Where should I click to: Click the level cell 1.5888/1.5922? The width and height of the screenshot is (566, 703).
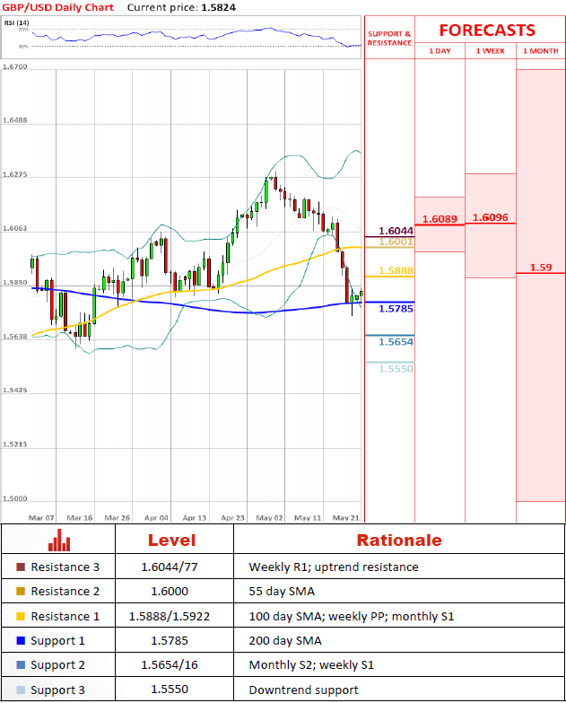170,617
